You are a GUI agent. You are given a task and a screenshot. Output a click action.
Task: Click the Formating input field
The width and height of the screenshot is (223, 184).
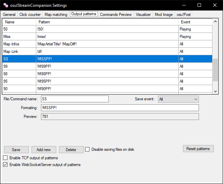(120, 108)
